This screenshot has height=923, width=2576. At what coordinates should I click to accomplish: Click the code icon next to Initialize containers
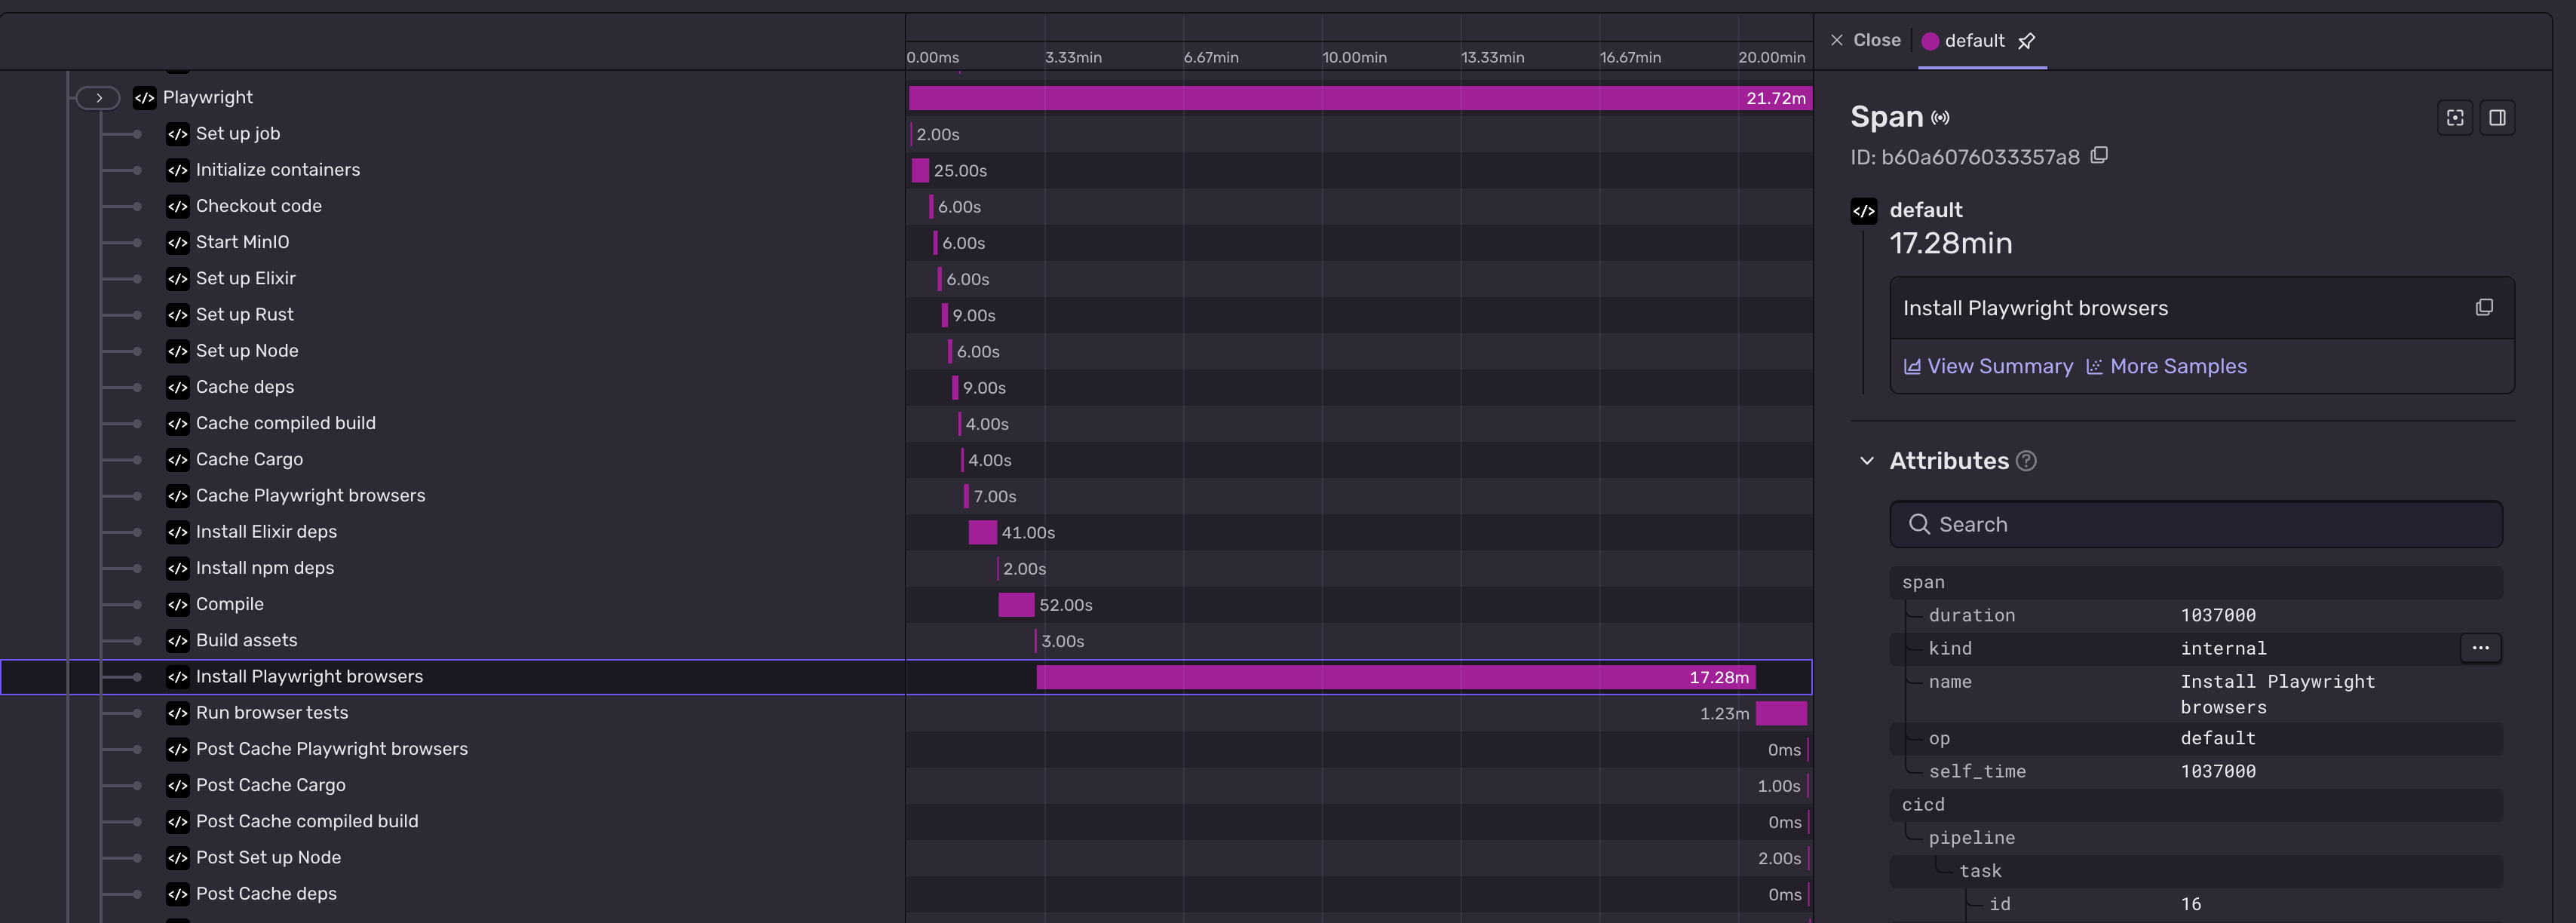pyautogui.click(x=177, y=170)
